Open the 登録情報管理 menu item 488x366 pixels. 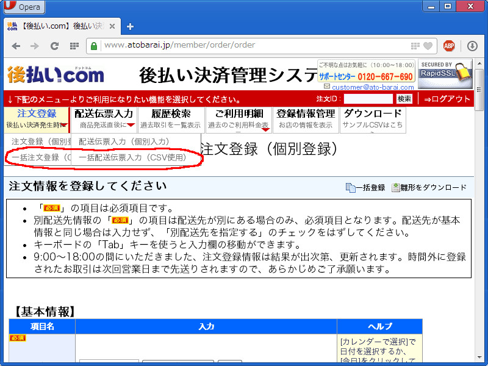[305, 119]
